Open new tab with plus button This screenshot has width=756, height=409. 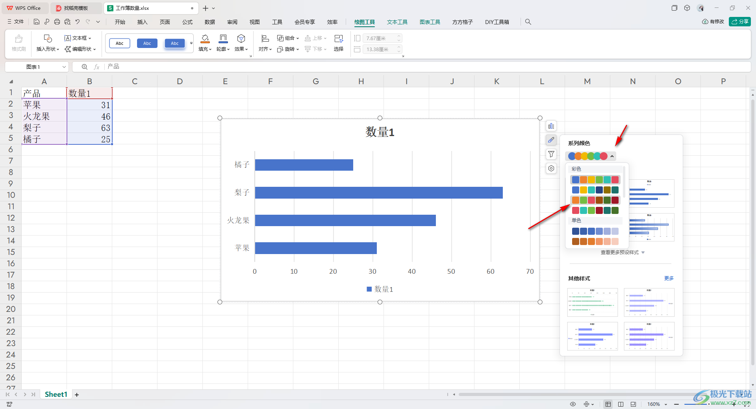[205, 8]
